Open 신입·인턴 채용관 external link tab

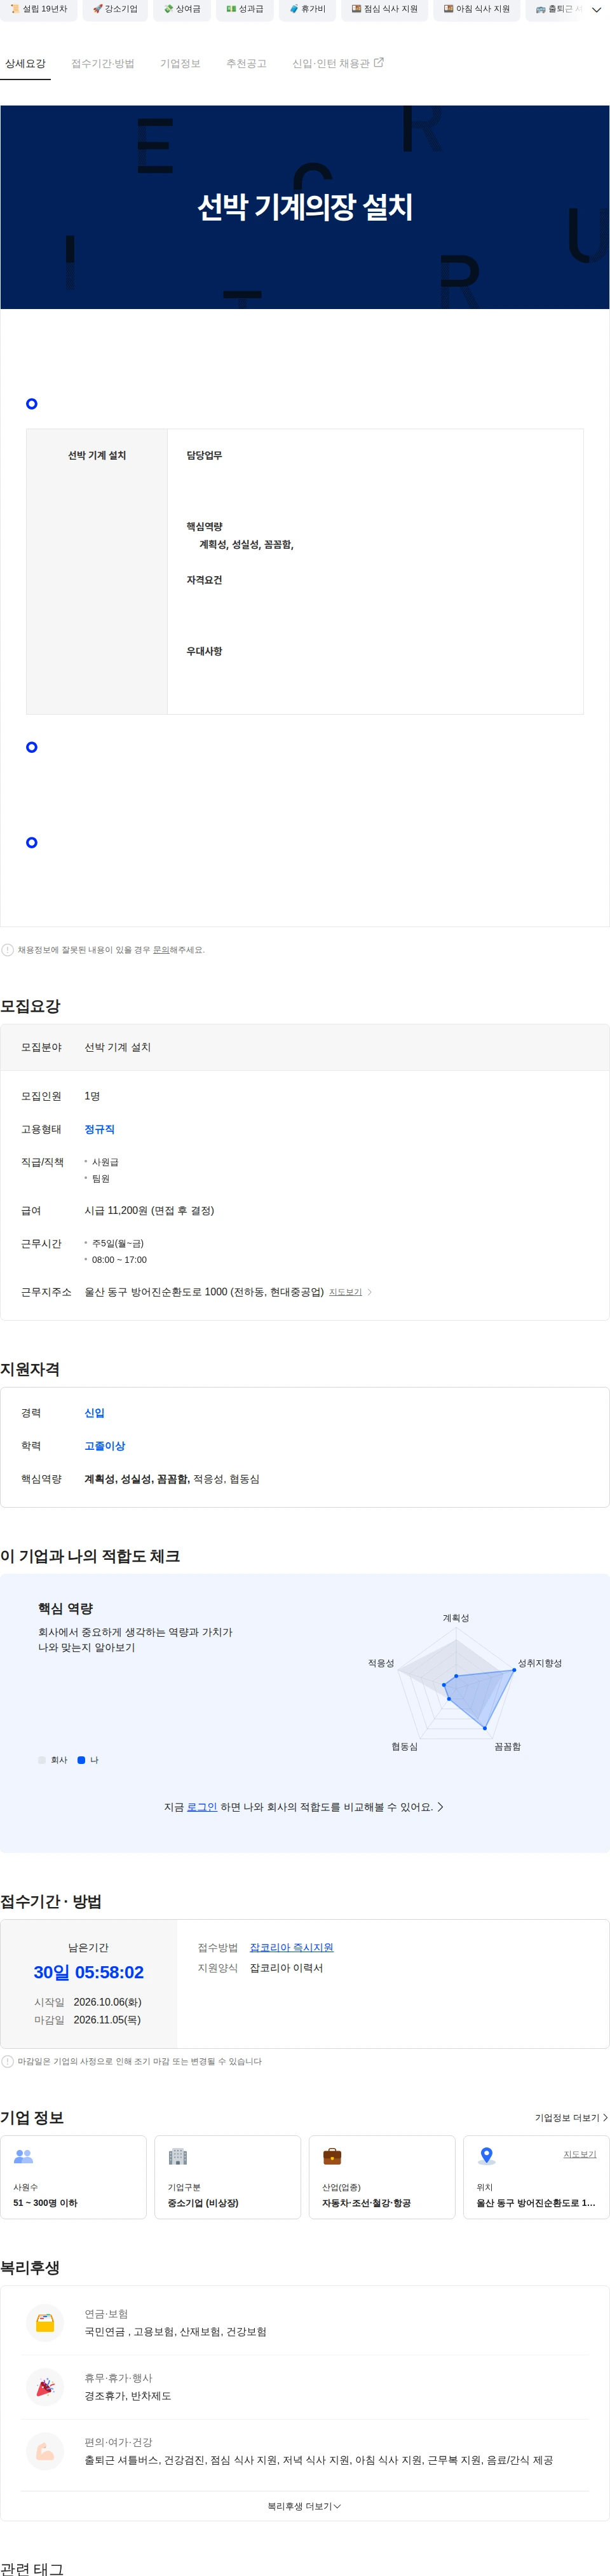337,63
